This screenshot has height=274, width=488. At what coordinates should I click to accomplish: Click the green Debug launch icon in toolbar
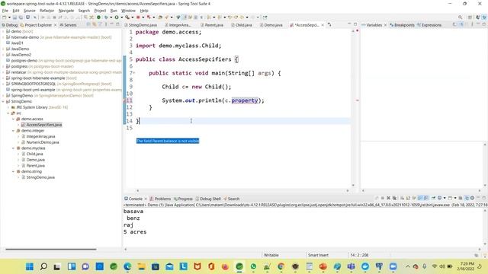click(x=106, y=18)
